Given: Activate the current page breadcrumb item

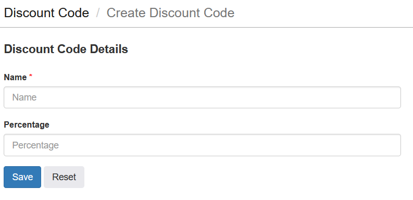Looking at the screenshot, I should [170, 13].
